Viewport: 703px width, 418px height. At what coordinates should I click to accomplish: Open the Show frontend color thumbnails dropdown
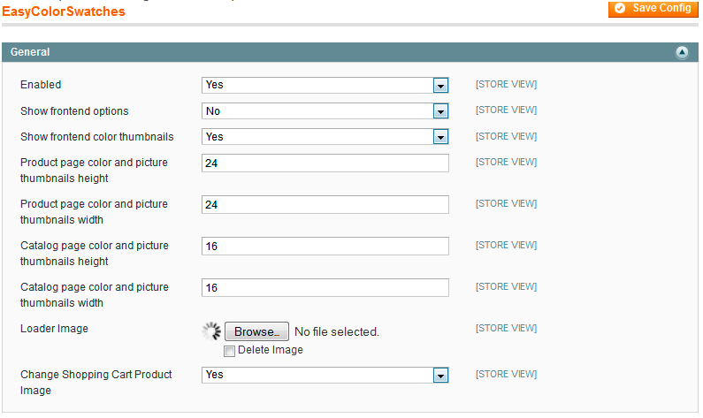point(325,137)
